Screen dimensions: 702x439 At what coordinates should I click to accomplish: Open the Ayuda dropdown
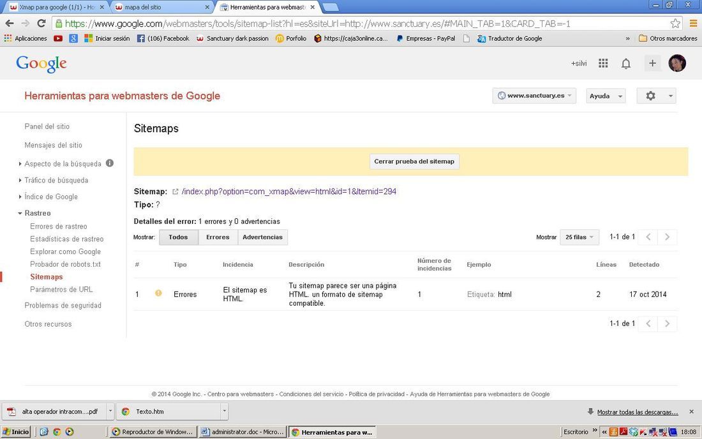pyautogui.click(x=606, y=96)
